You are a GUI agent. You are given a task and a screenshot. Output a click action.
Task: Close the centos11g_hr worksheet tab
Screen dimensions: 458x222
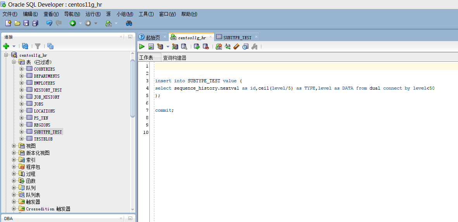click(211, 37)
